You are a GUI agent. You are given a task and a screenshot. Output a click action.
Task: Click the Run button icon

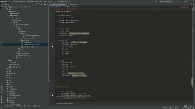[177, 2]
